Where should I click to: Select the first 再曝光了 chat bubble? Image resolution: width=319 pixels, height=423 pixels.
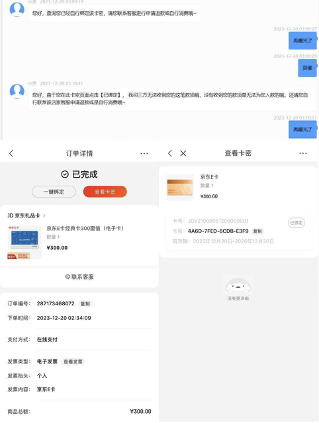pos(302,41)
